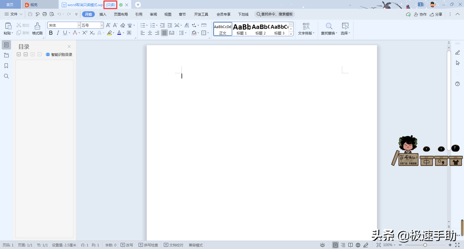Click the Paste (粘贴) clipboard icon
Viewport: 464px width, 249px height.
tap(8, 26)
